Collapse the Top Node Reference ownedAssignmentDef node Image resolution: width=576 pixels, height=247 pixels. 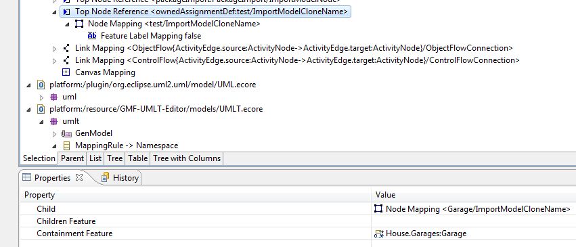point(55,12)
